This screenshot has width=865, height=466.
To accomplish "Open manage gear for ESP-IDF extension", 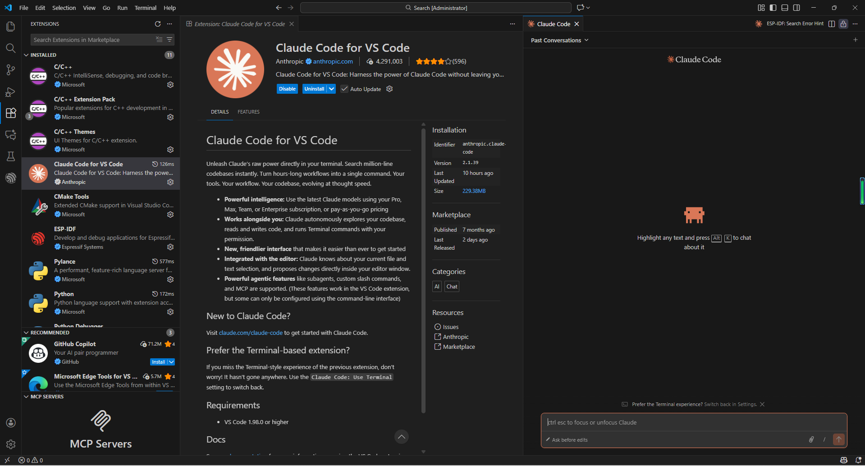I will [x=170, y=247].
